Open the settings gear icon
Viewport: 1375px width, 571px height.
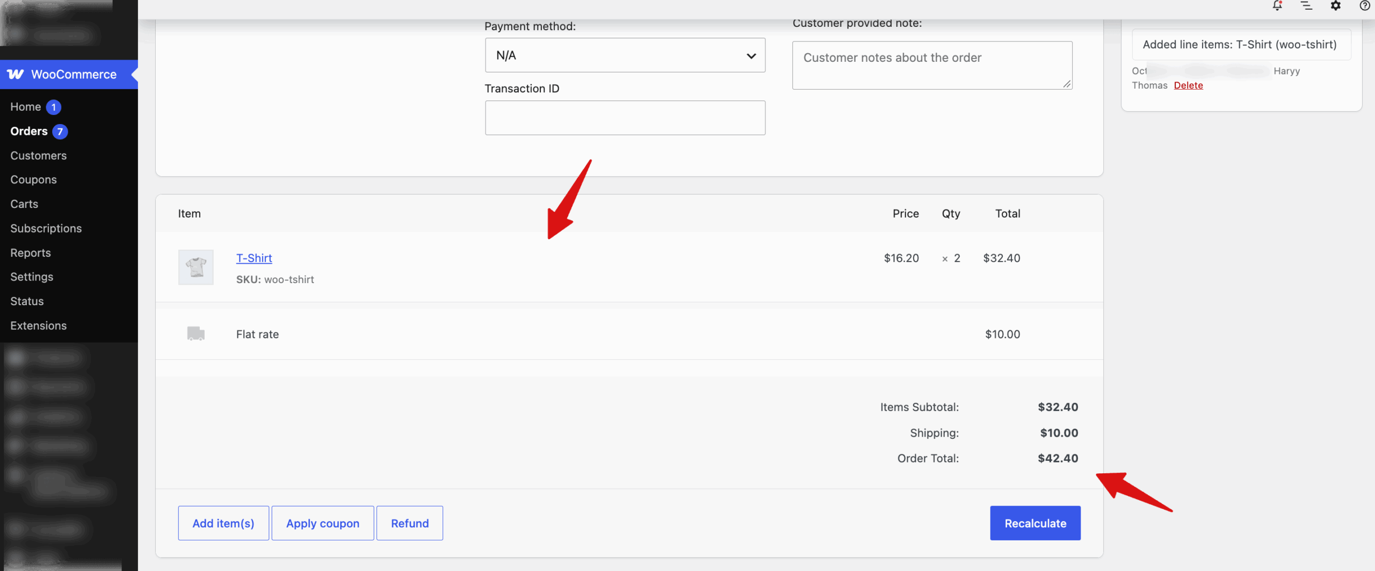pyautogui.click(x=1335, y=6)
